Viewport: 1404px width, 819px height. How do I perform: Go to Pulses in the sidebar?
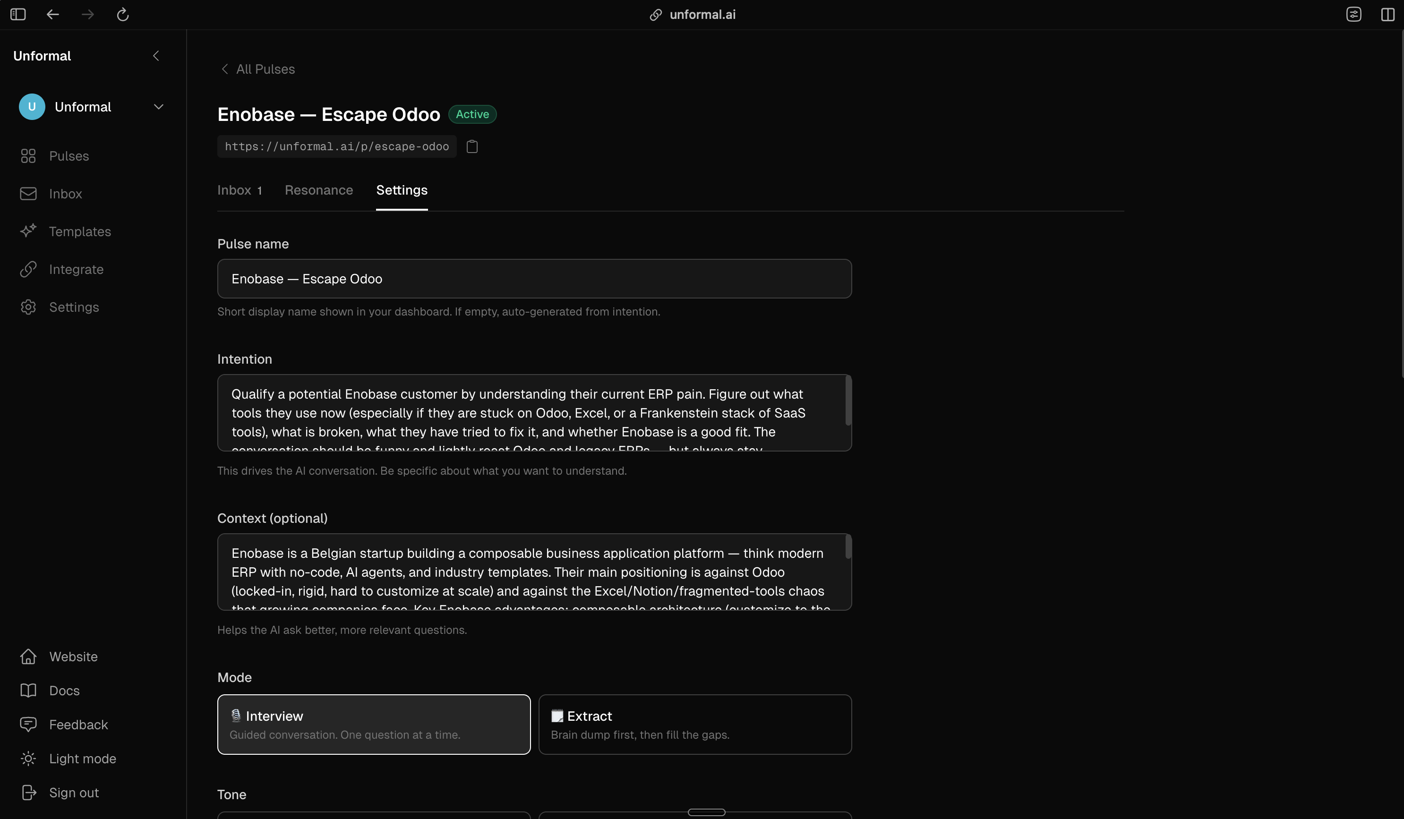point(69,156)
